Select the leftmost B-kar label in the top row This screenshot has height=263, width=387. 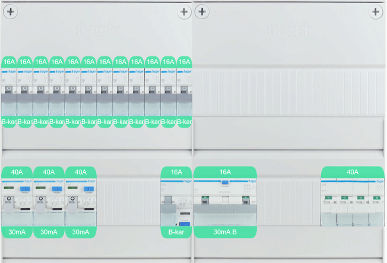point(9,122)
